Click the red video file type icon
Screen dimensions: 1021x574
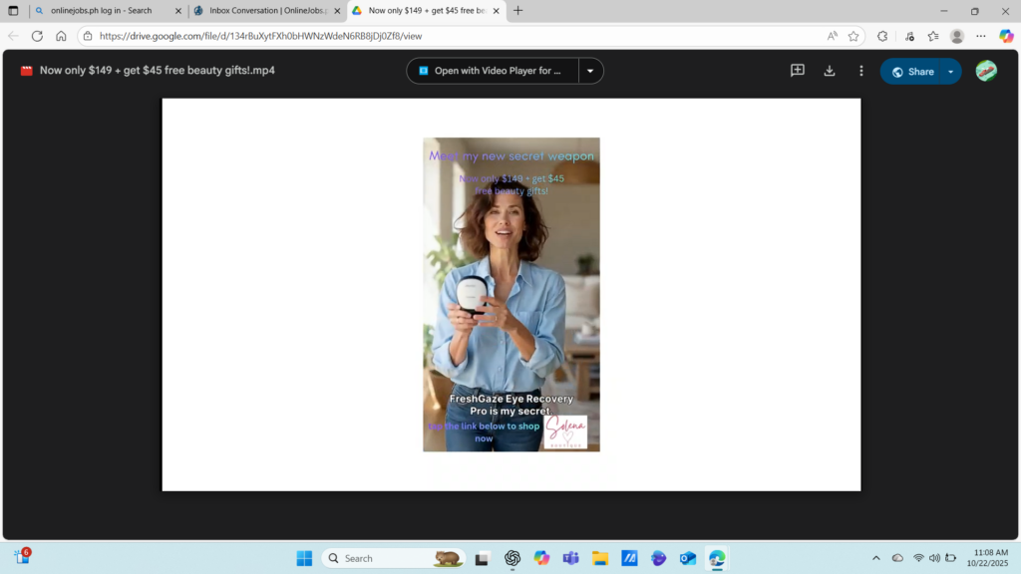pyautogui.click(x=27, y=71)
